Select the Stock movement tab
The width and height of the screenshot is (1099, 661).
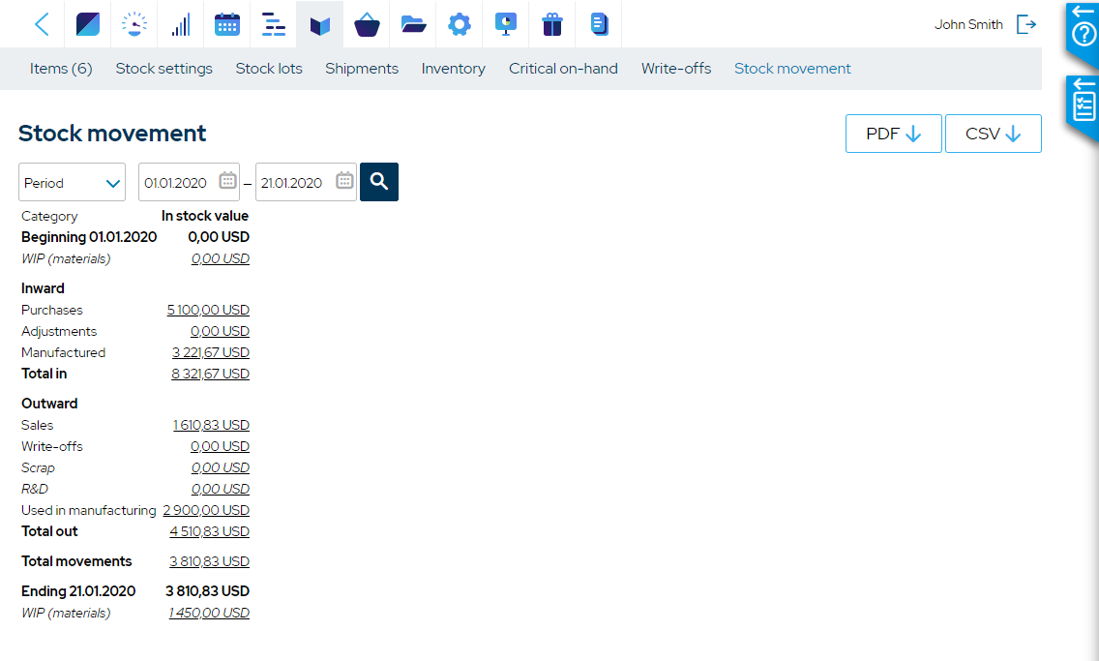pyautogui.click(x=792, y=69)
